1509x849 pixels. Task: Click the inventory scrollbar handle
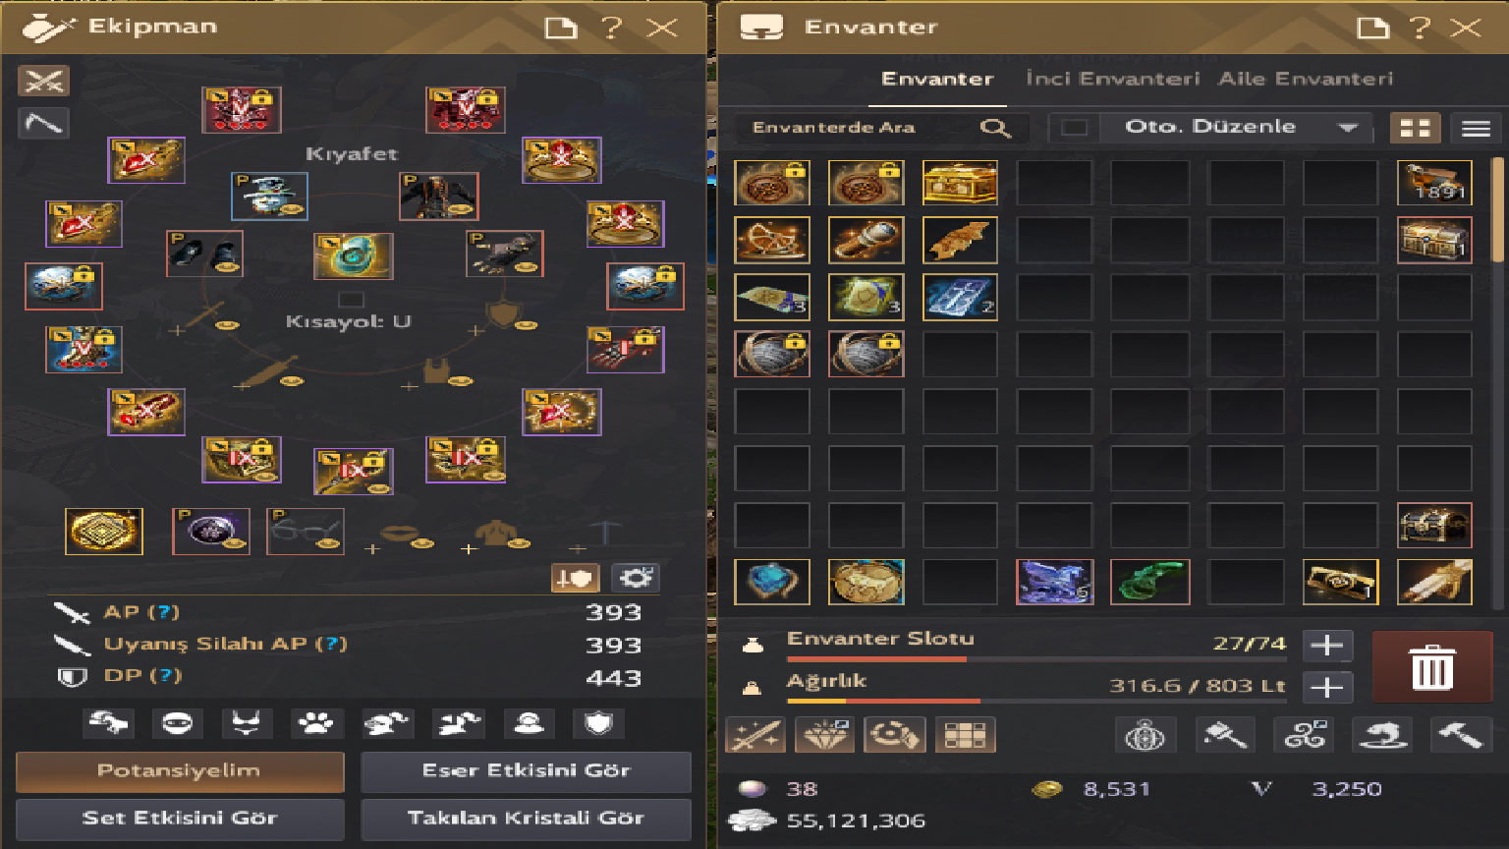click(x=1497, y=209)
